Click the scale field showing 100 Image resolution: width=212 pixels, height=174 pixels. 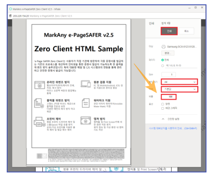[x=168, y=97]
